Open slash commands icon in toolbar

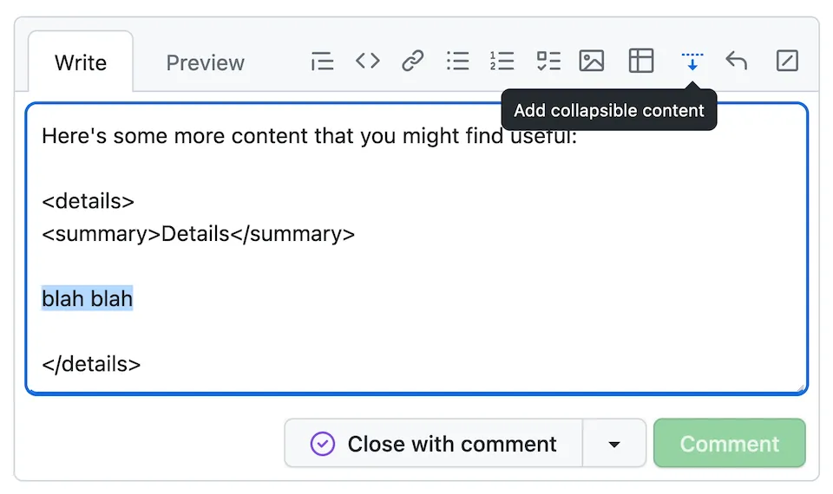point(787,61)
